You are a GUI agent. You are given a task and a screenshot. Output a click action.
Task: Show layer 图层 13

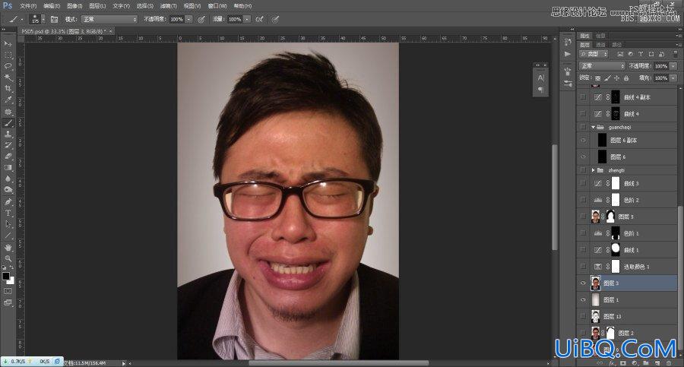583,316
